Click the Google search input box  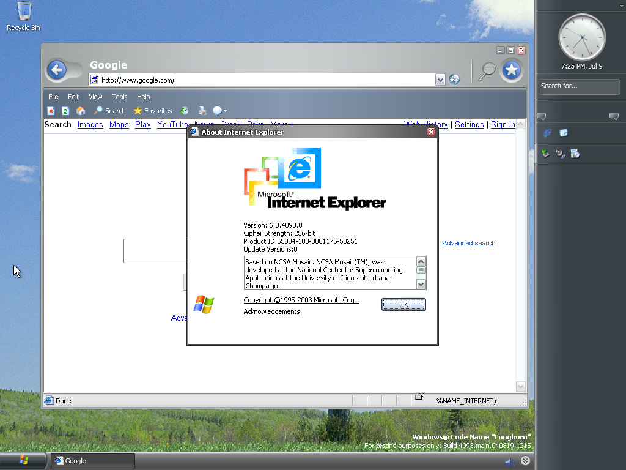click(x=155, y=251)
